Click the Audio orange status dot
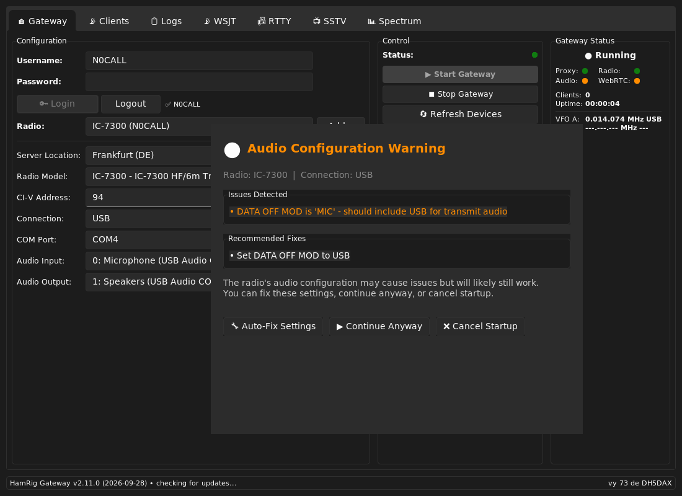 pyautogui.click(x=585, y=81)
